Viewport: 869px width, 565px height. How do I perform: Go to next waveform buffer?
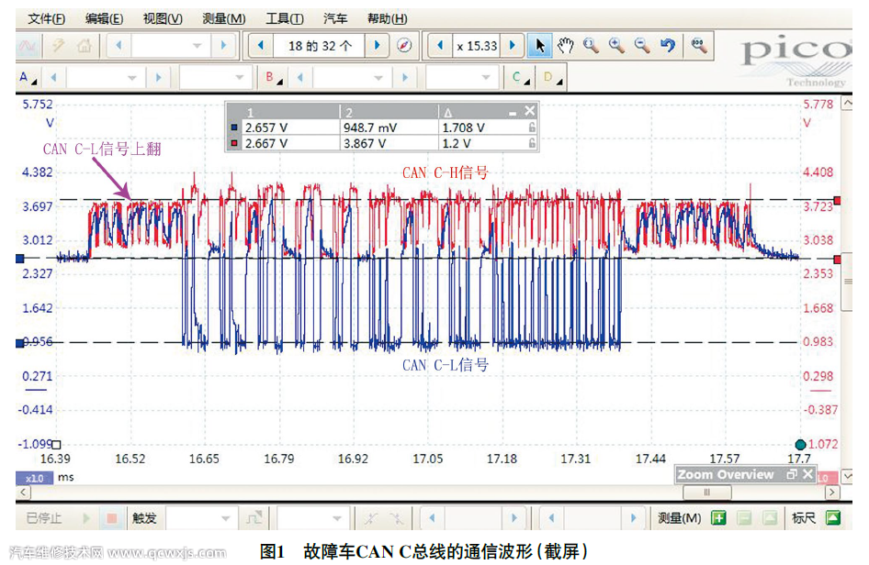tap(376, 46)
